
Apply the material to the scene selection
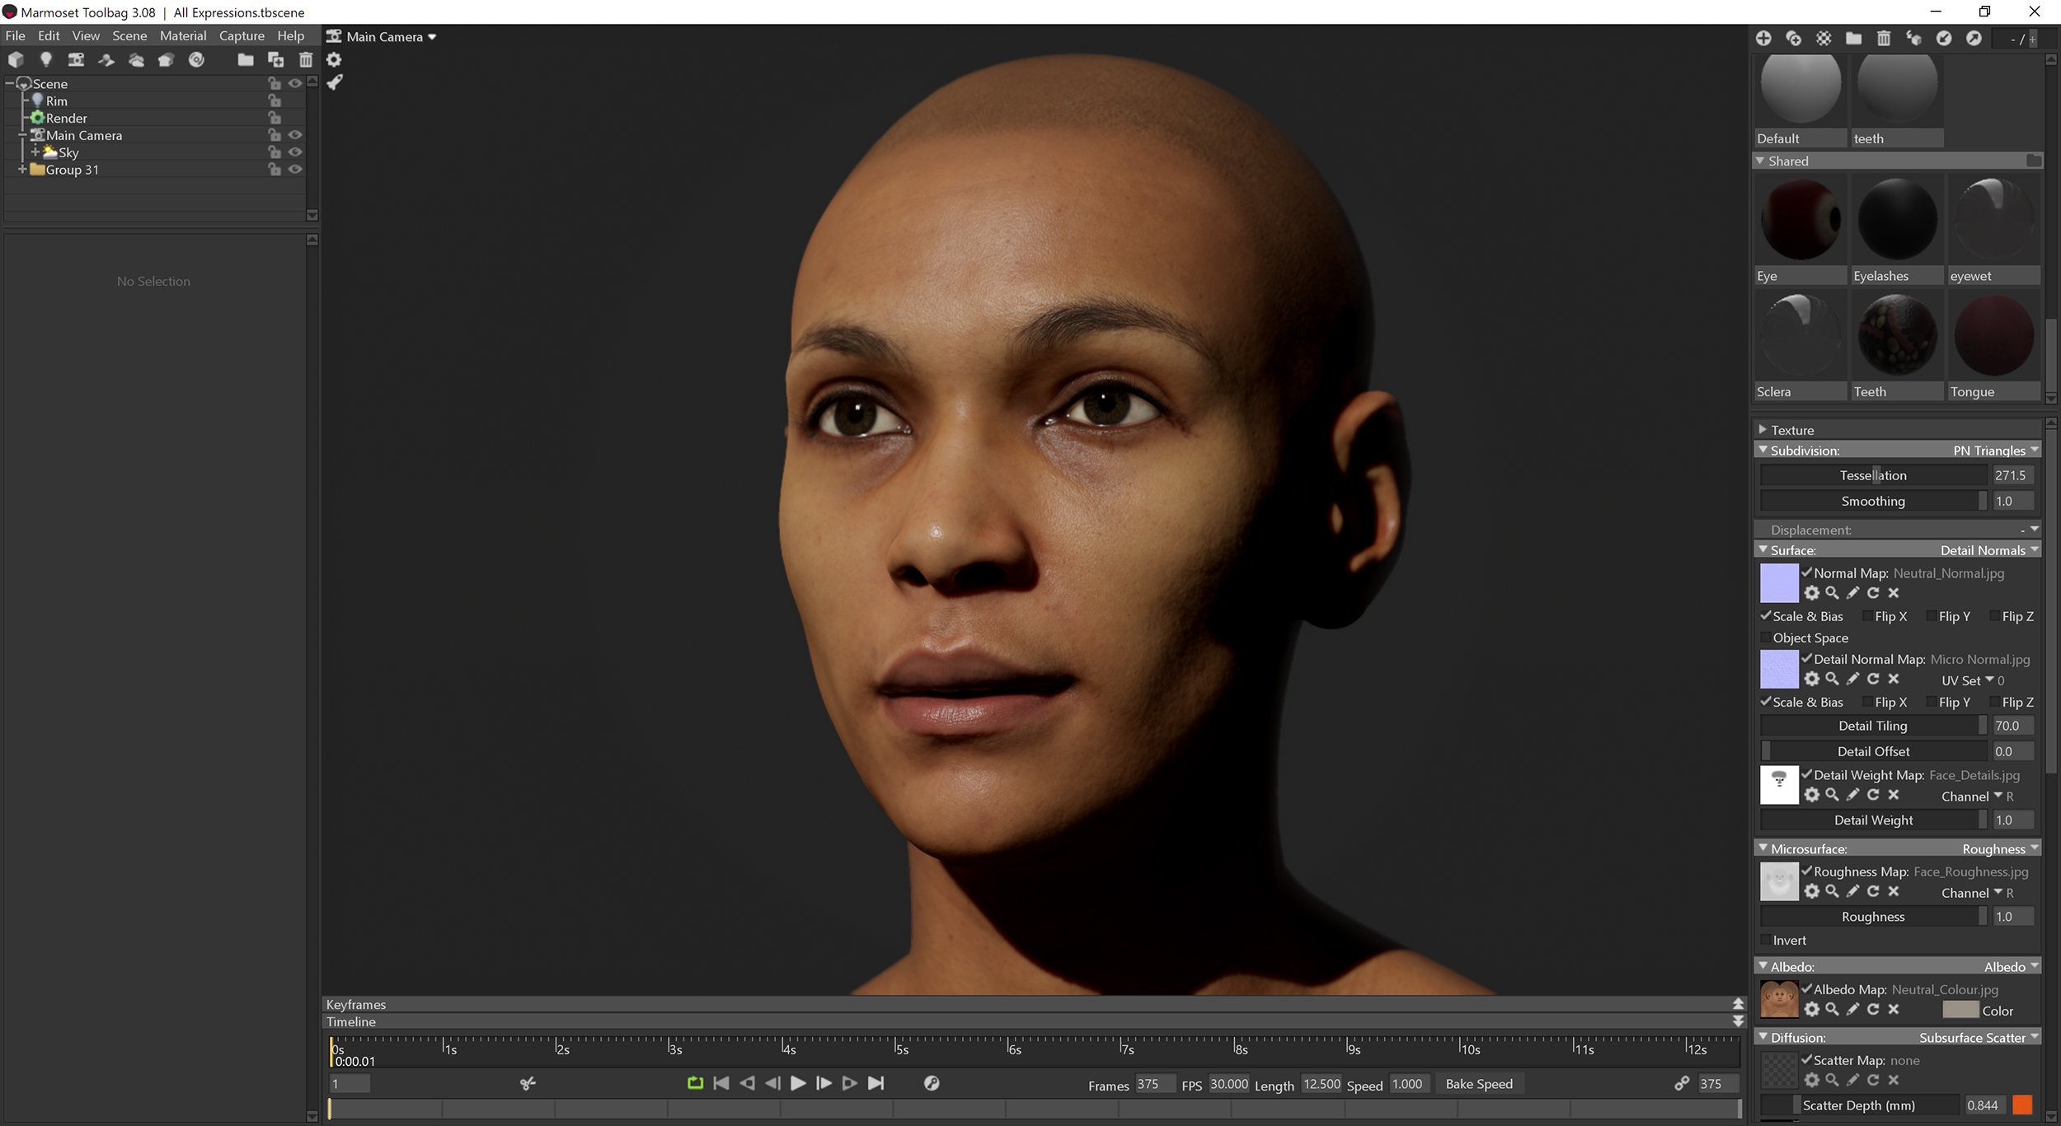[1913, 38]
